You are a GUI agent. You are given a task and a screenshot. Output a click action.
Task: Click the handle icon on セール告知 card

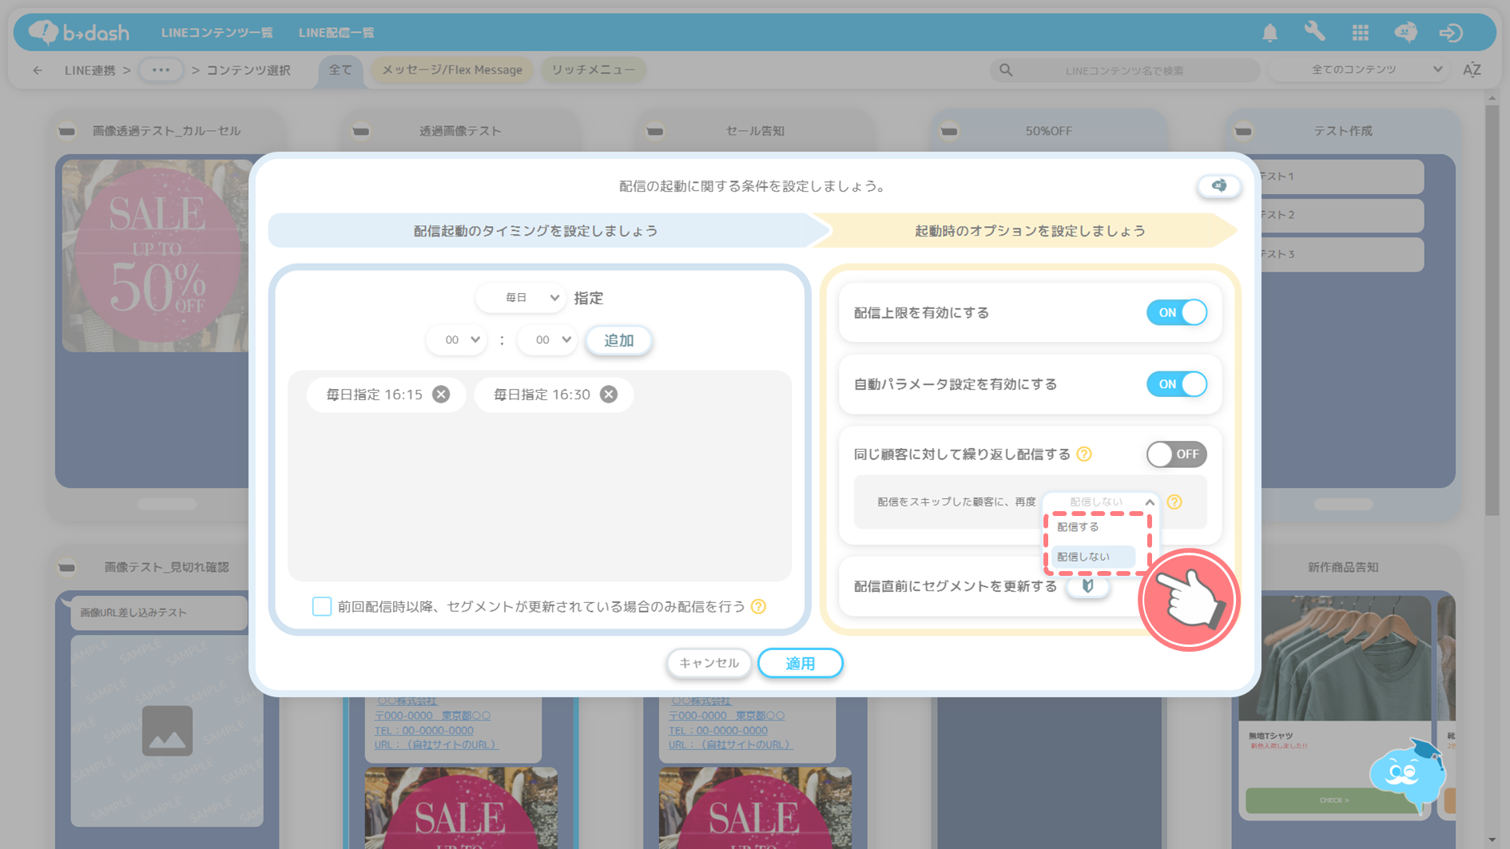(655, 131)
